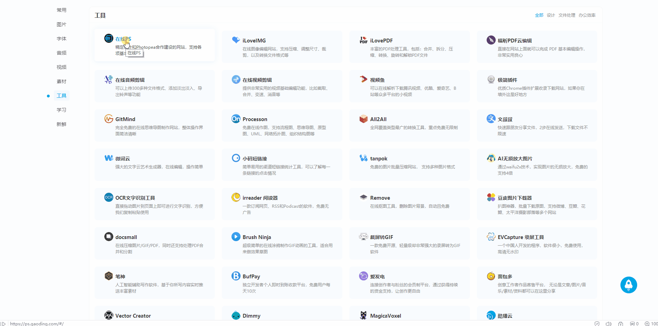Click the 在线音频剪辑 scissors icon
The width and height of the screenshot is (658, 326).
click(x=109, y=79)
